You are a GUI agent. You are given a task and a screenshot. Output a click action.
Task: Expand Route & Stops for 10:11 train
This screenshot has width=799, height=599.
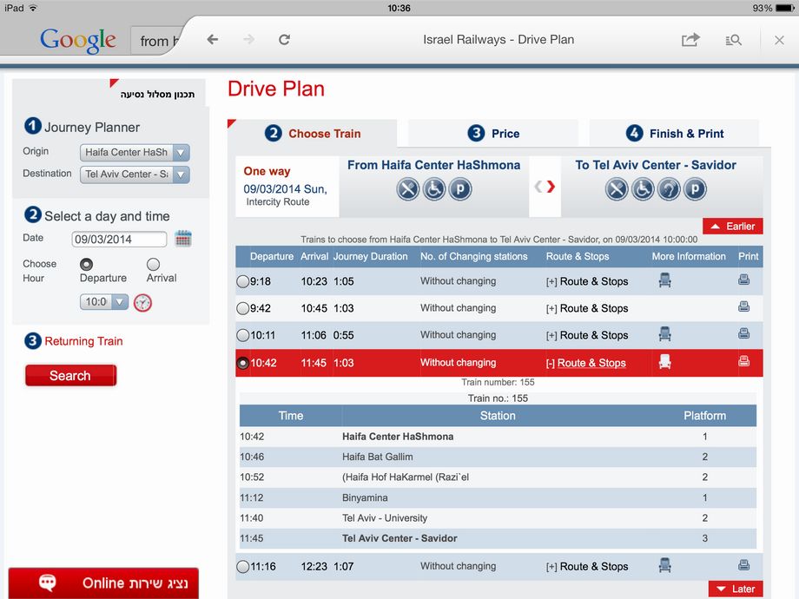click(587, 335)
